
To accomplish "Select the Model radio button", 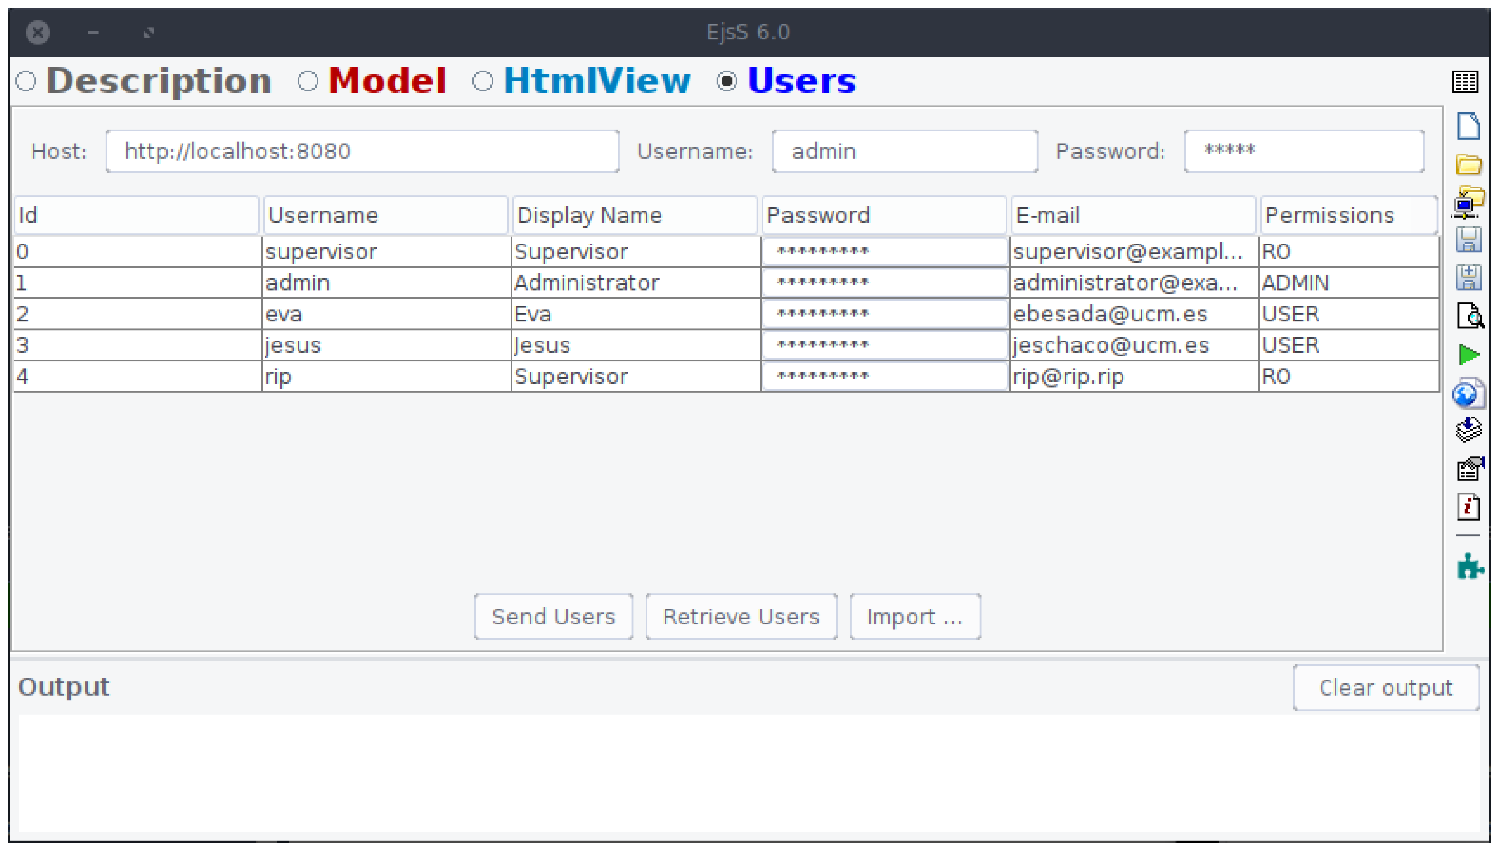I will pyautogui.click(x=308, y=81).
